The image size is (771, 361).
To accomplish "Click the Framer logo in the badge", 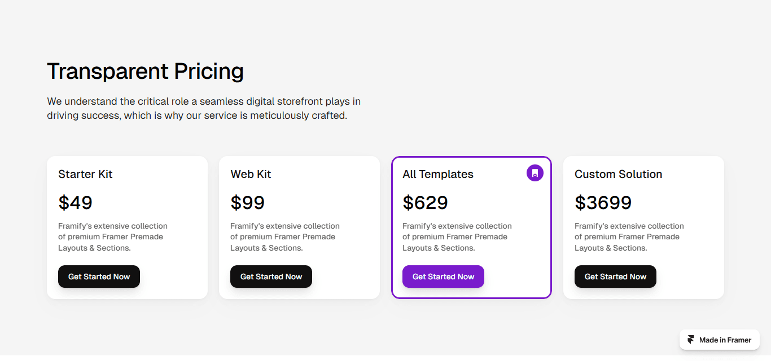I will point(691,340).
